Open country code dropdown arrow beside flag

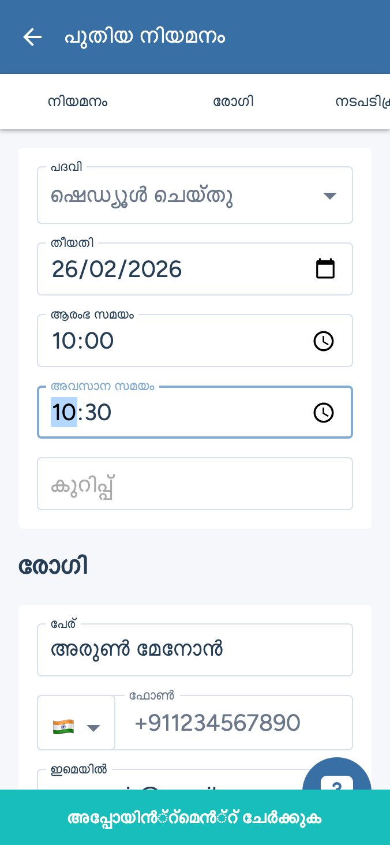[93, 727]
